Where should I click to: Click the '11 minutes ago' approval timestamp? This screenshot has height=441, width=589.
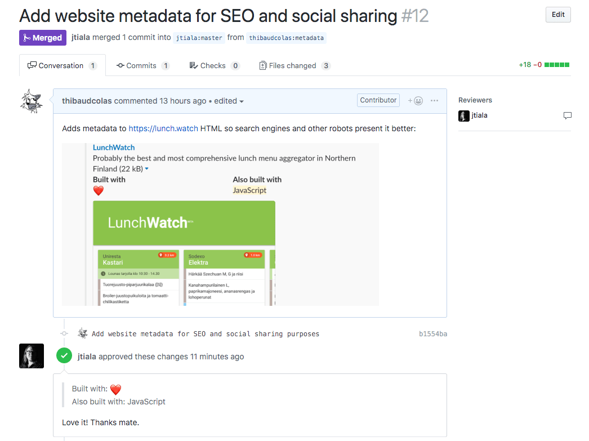pos(217,357)
